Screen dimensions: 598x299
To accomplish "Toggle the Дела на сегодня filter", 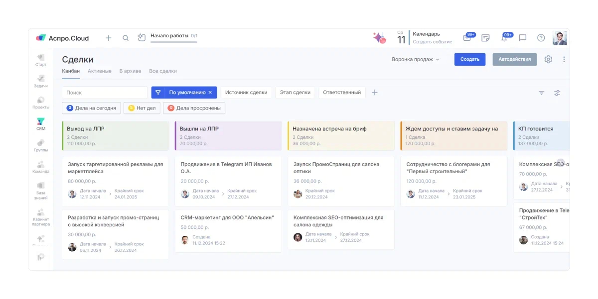I will click(x=91, y=108).
